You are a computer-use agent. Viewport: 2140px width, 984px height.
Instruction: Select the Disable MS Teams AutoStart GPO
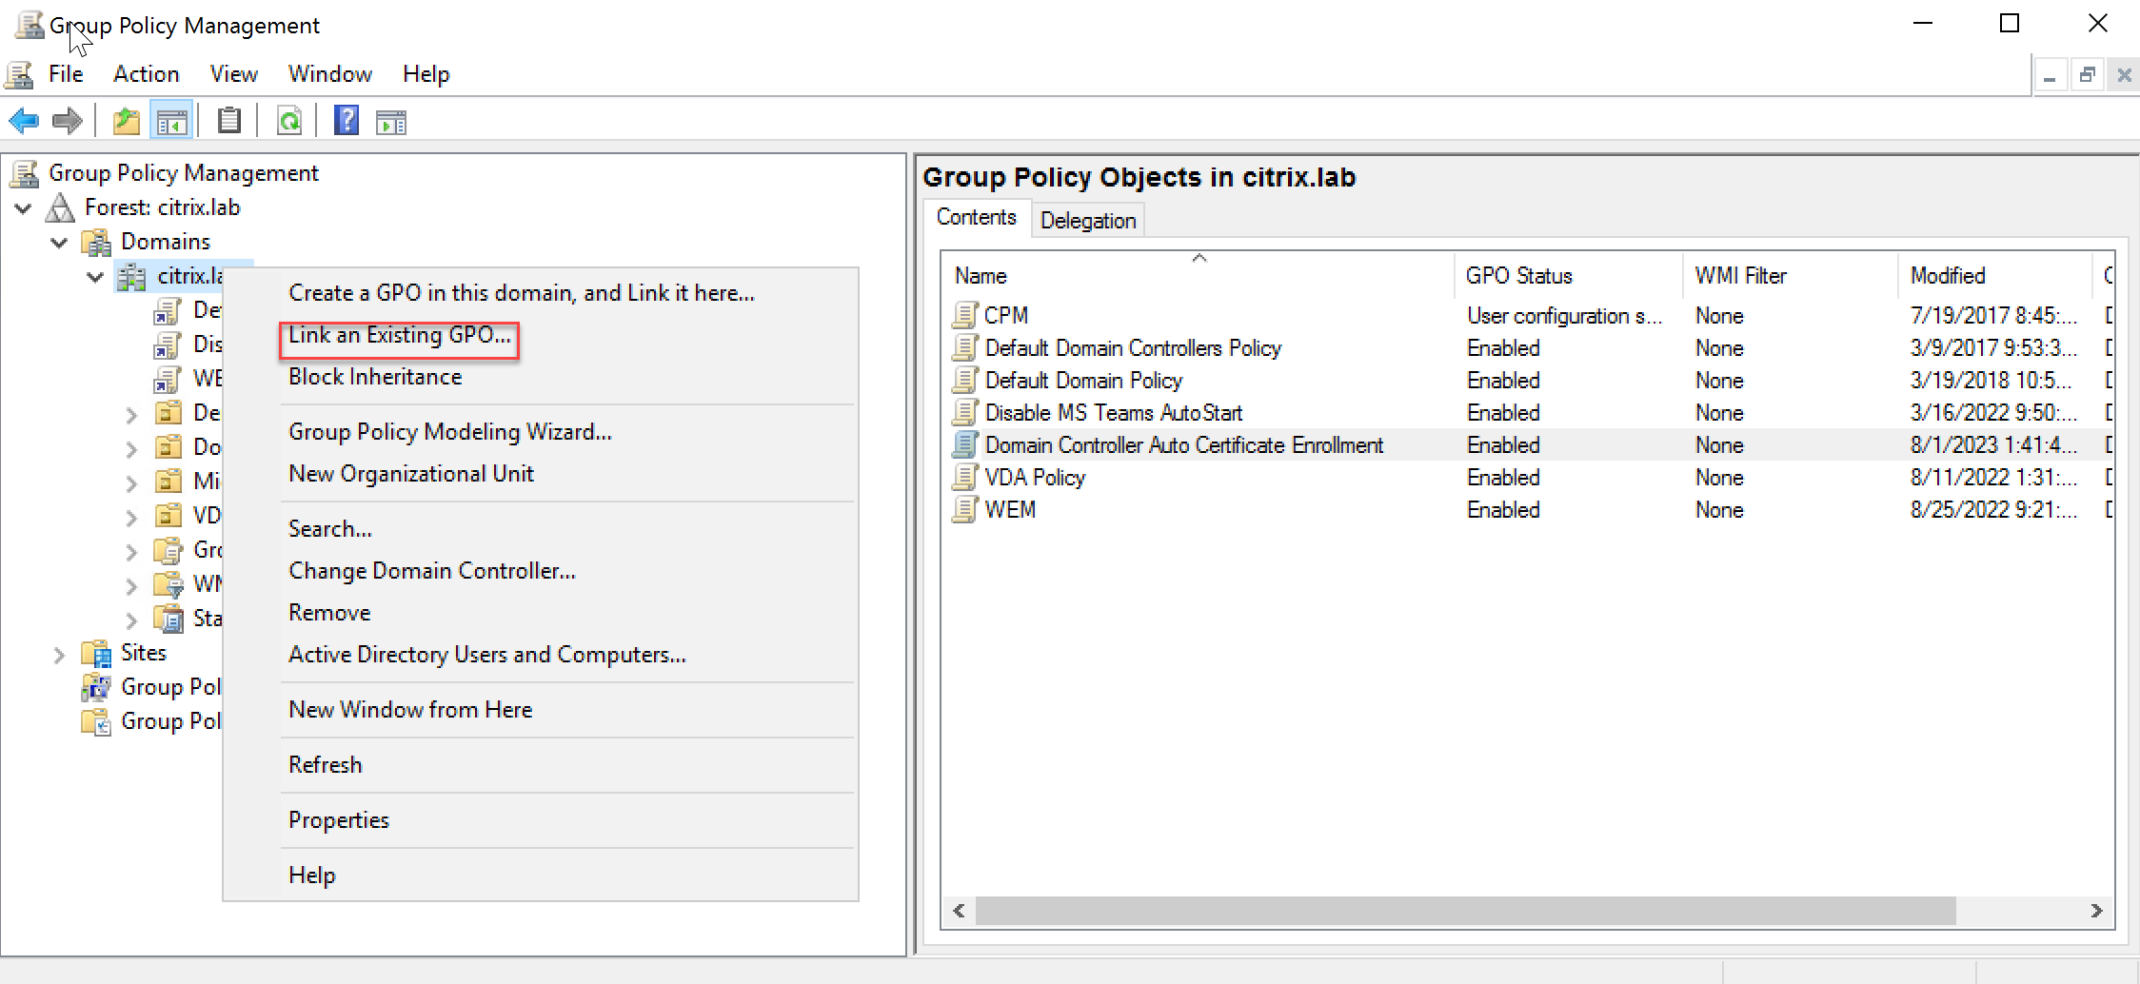tap(1113, 413)
